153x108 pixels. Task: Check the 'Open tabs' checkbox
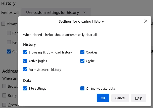[4, 104]
